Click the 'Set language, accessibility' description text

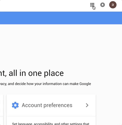(x=51, y=124)
